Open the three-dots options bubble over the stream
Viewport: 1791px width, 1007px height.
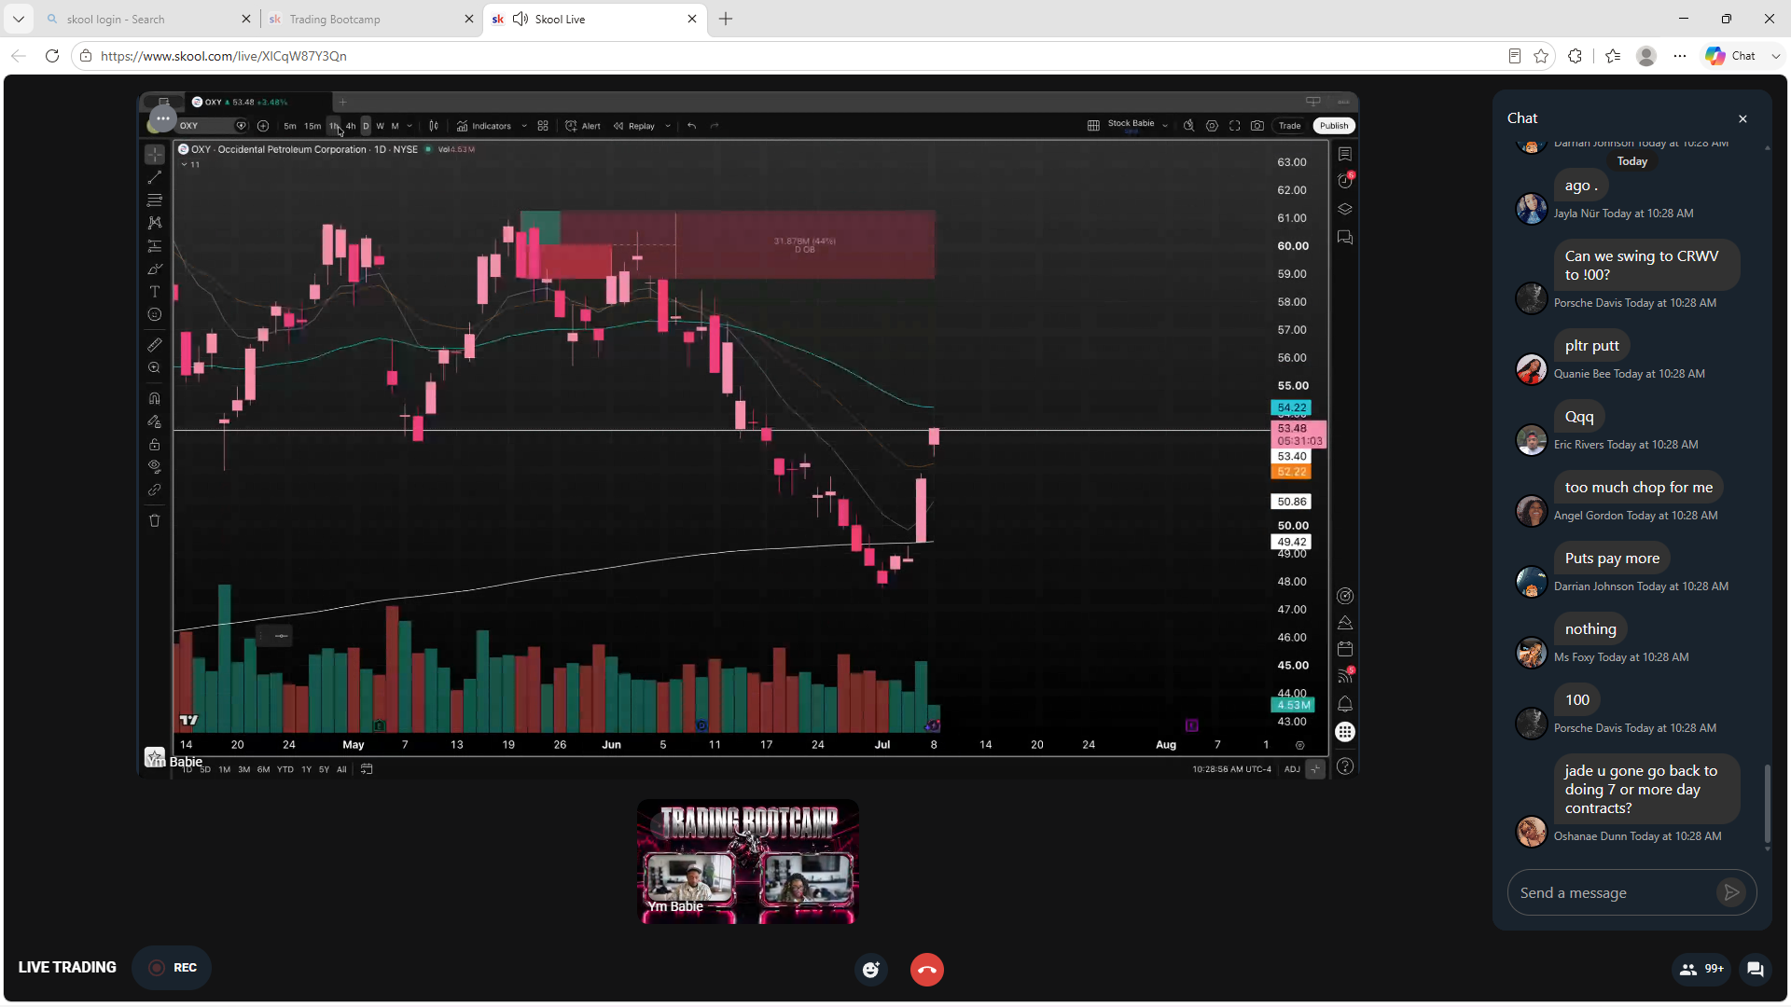coord(163,118)
